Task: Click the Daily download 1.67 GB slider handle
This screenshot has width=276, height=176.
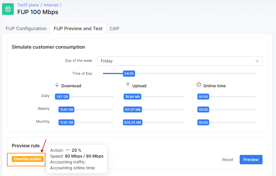Action: pyautogui.click(x=62, y=97)
